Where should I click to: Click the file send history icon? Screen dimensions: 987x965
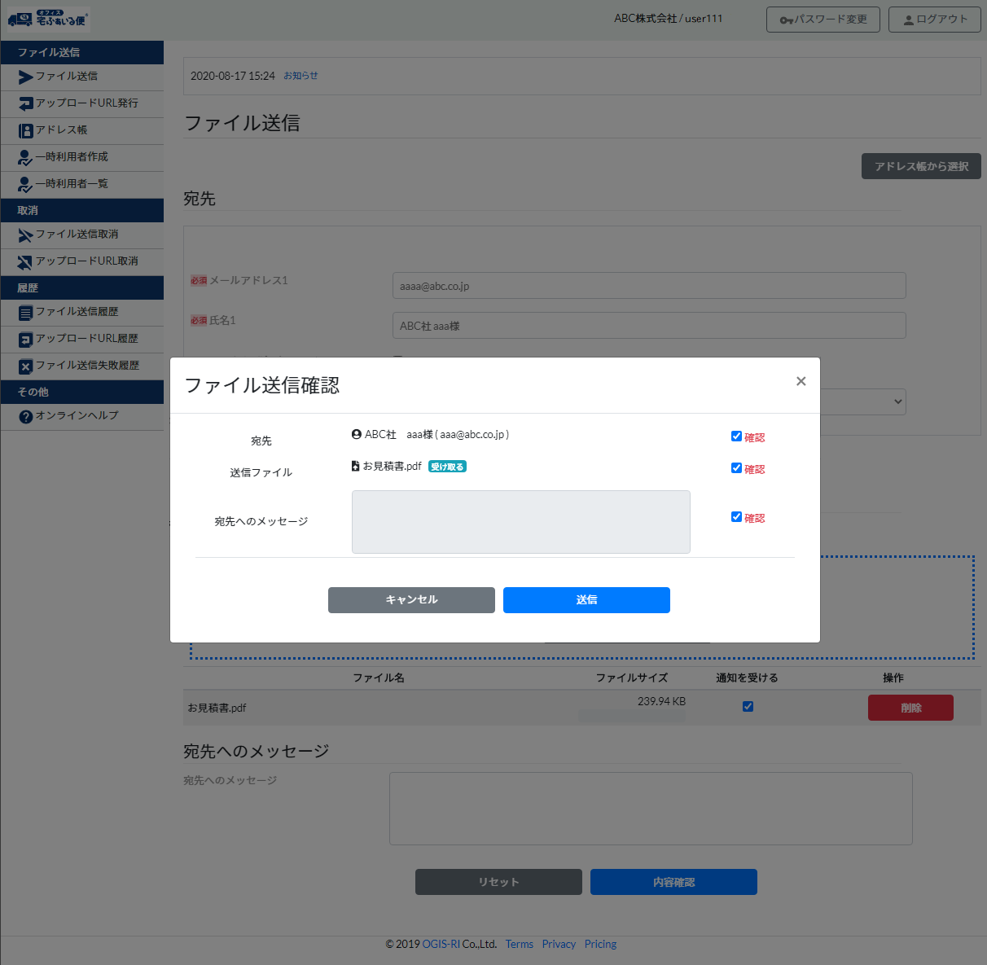coord(25,313)
